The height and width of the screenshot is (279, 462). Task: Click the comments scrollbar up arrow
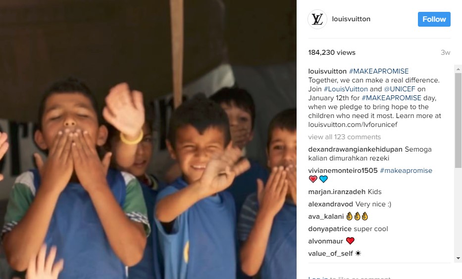[x=458, y=69]
